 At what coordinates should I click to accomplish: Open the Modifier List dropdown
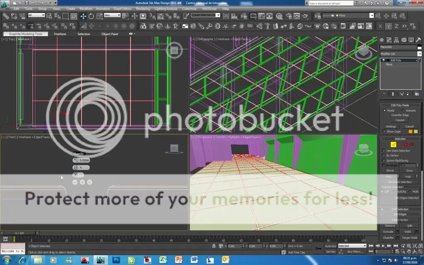(400, 54)
